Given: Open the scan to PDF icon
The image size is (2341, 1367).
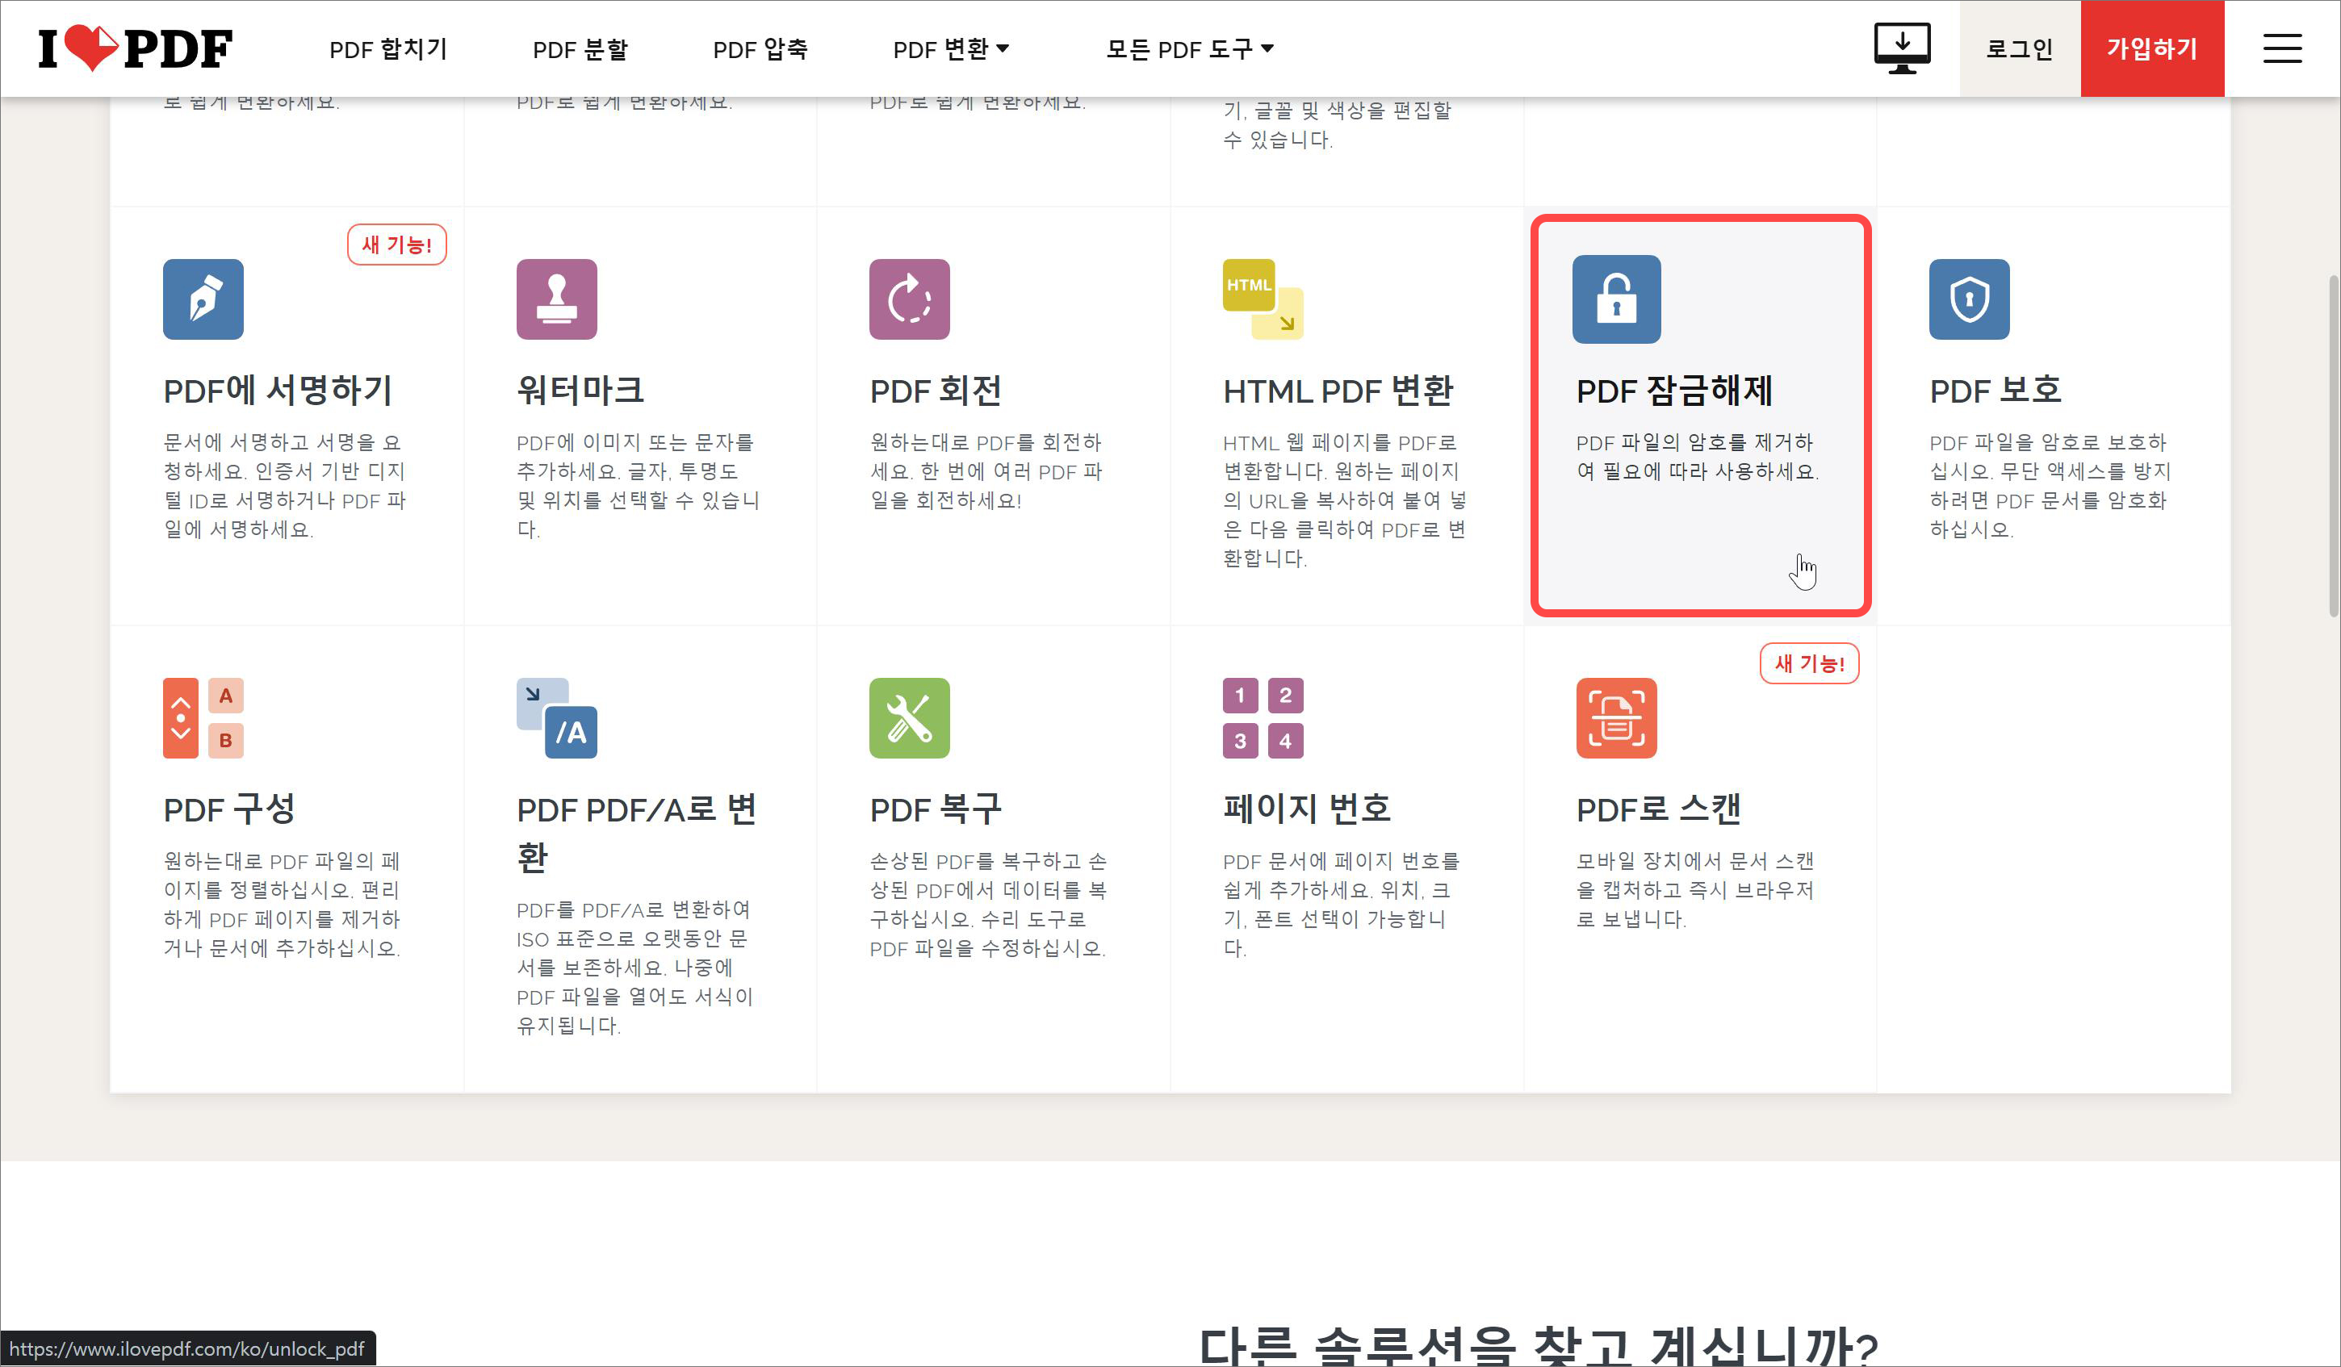Looking at the screenshot, I should click(x=1615, y=718).
